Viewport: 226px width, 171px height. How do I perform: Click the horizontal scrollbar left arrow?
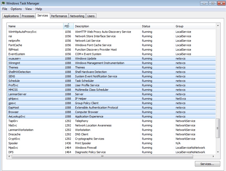click(9, 156)
